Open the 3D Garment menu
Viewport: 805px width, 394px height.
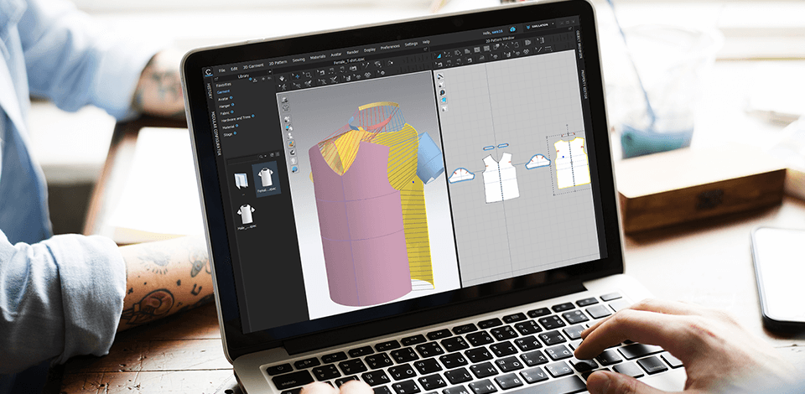(253, 65)
